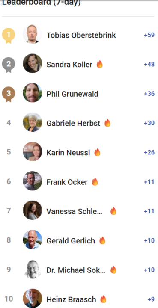
Task: Click the flame icon beside Frank Ocker
Action: click(x=95, y=182)
